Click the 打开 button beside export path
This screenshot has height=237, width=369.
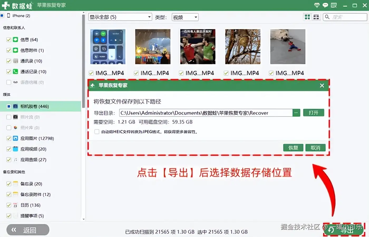(x=313, y=113)
